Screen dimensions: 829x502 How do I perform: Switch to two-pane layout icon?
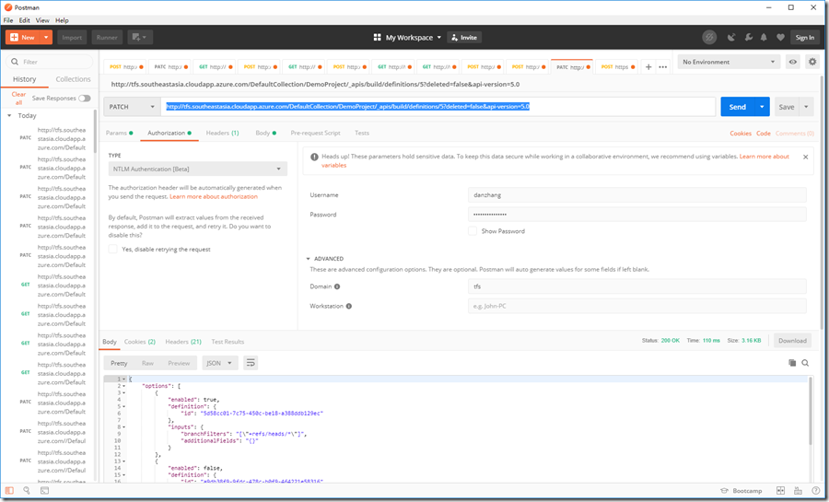[x=780, y=491]
